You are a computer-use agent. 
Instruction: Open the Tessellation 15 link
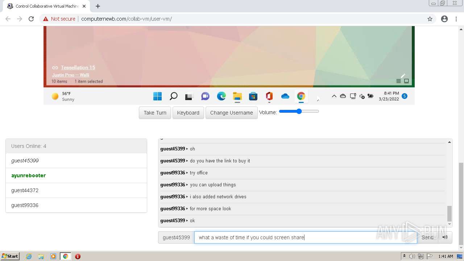pos(78,67)
